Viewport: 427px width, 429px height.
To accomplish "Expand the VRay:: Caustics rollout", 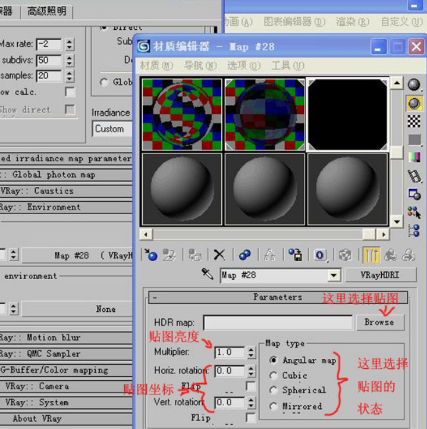I will coord(66,191).
